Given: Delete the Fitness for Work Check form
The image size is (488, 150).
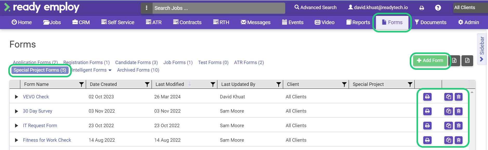Looking at the screenshot, I should point(459,140).
